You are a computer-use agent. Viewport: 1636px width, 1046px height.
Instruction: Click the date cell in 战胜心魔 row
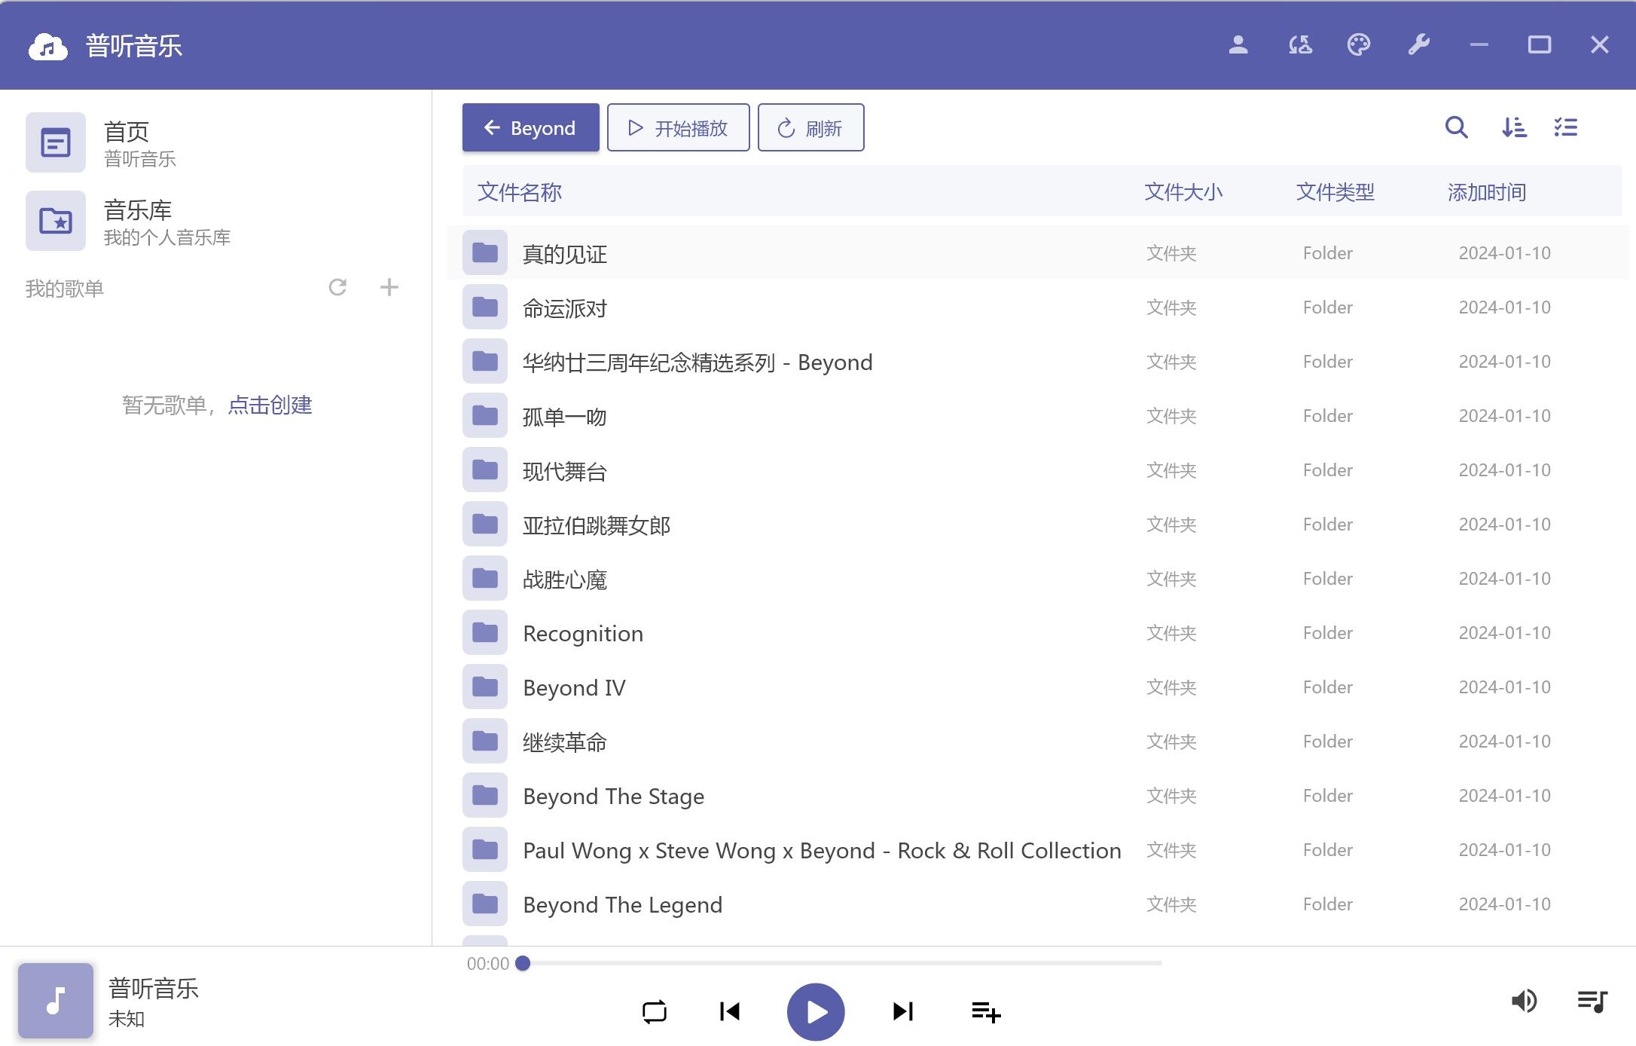1505,579
